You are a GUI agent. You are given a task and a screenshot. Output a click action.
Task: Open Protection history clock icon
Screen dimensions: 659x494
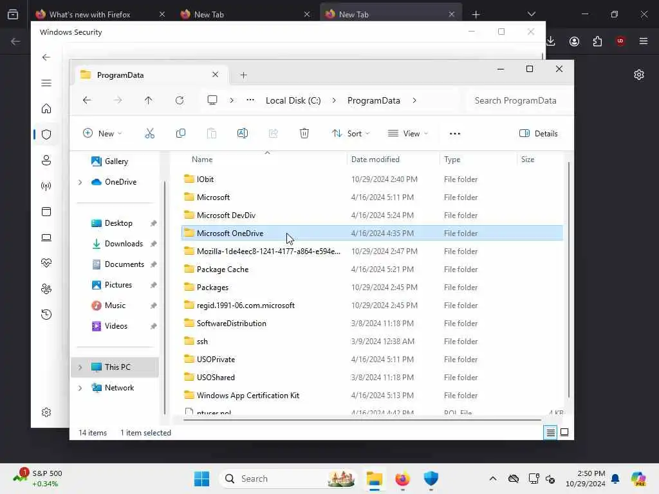(46, 314)
